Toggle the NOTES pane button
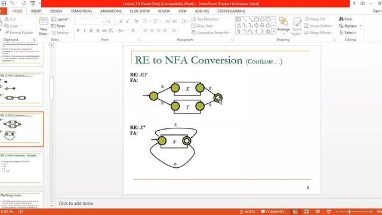Image resolution: width=382 pixels, height=215 pixels. click(247, 212)
